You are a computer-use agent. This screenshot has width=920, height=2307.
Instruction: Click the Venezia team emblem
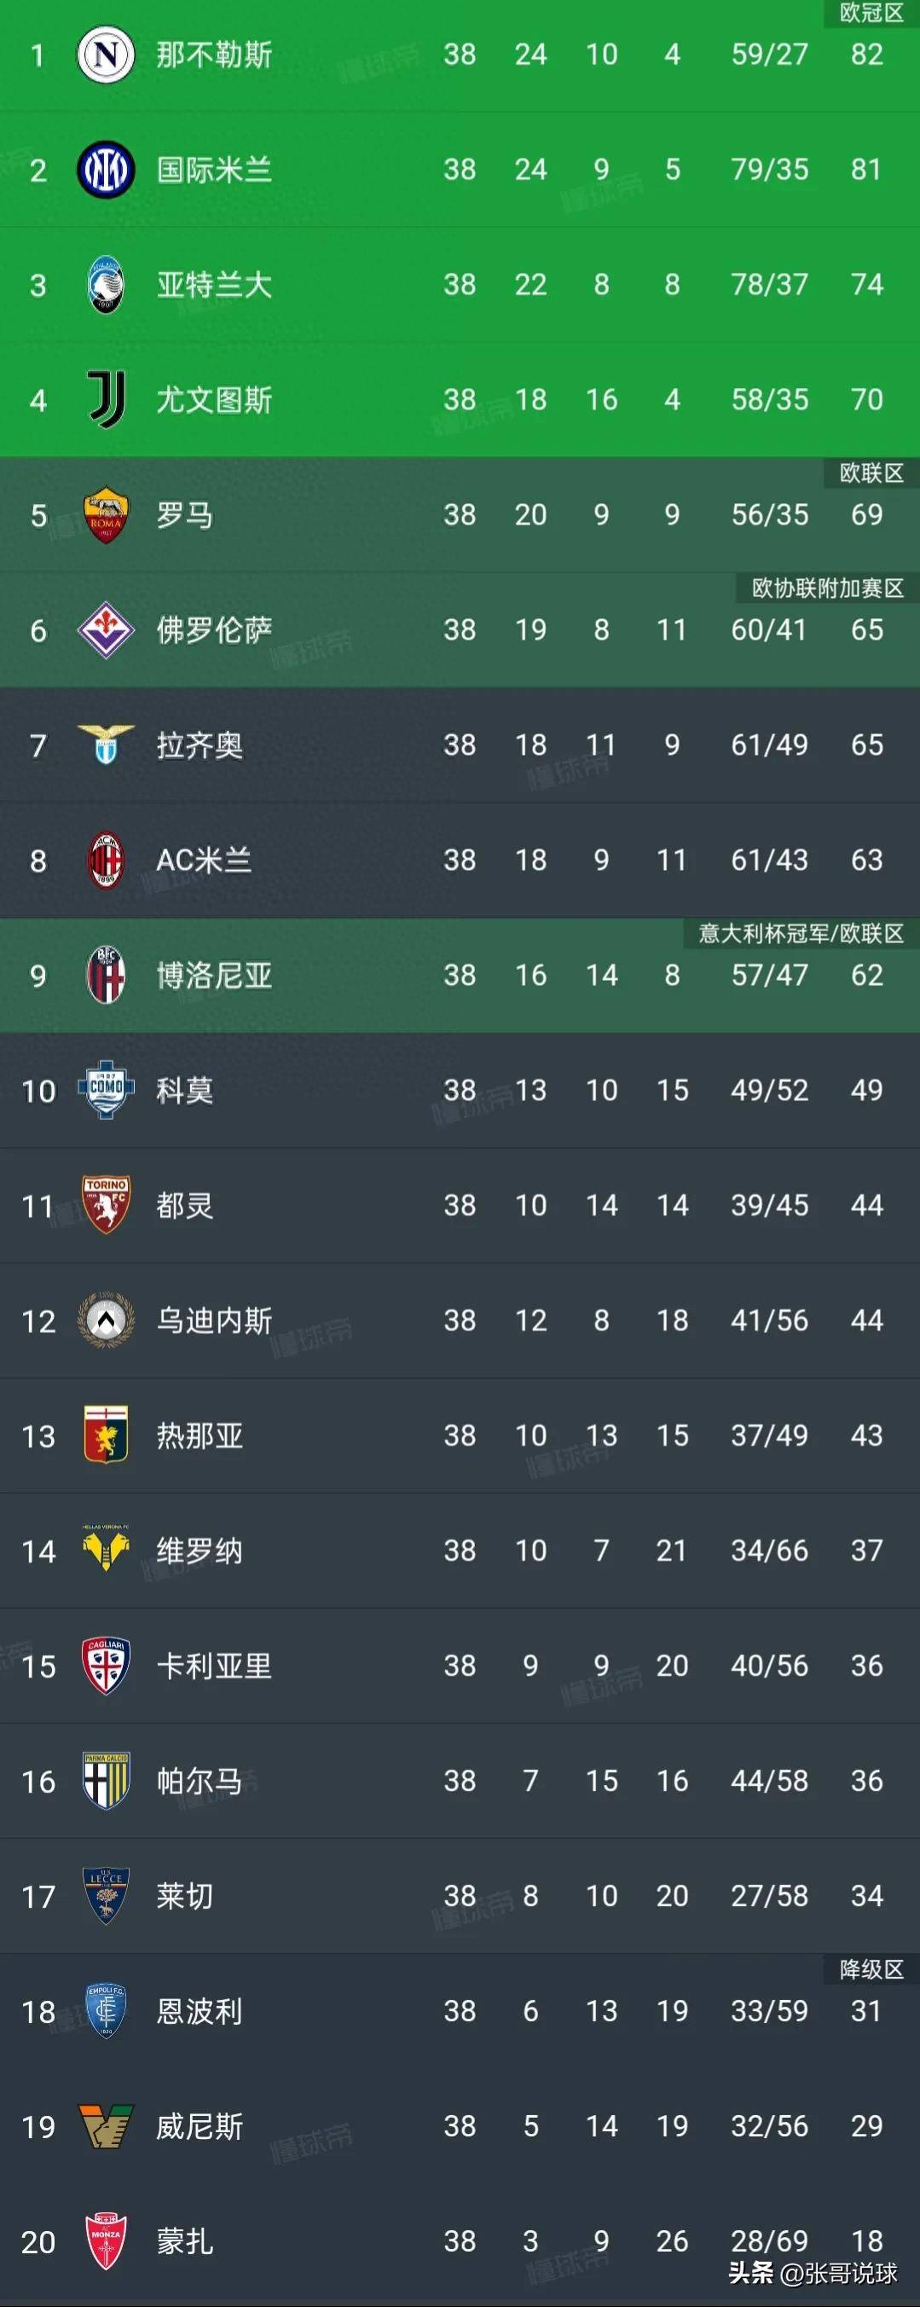click(x=106, y=2126)
